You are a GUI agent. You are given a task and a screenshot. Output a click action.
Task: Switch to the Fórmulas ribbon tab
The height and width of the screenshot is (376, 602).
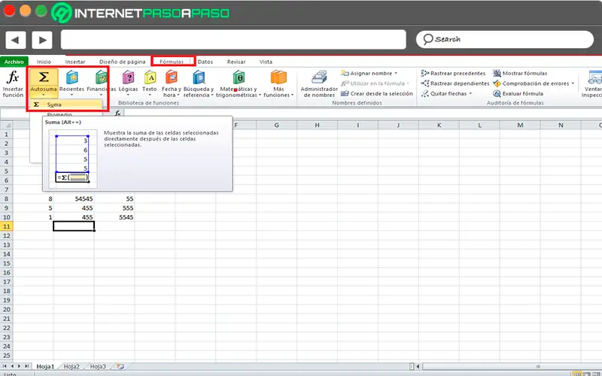tap(172, 62)
